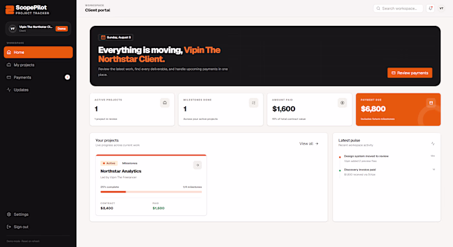
Task: Click the search magnifier icon
Action: (x=378, y=8)
